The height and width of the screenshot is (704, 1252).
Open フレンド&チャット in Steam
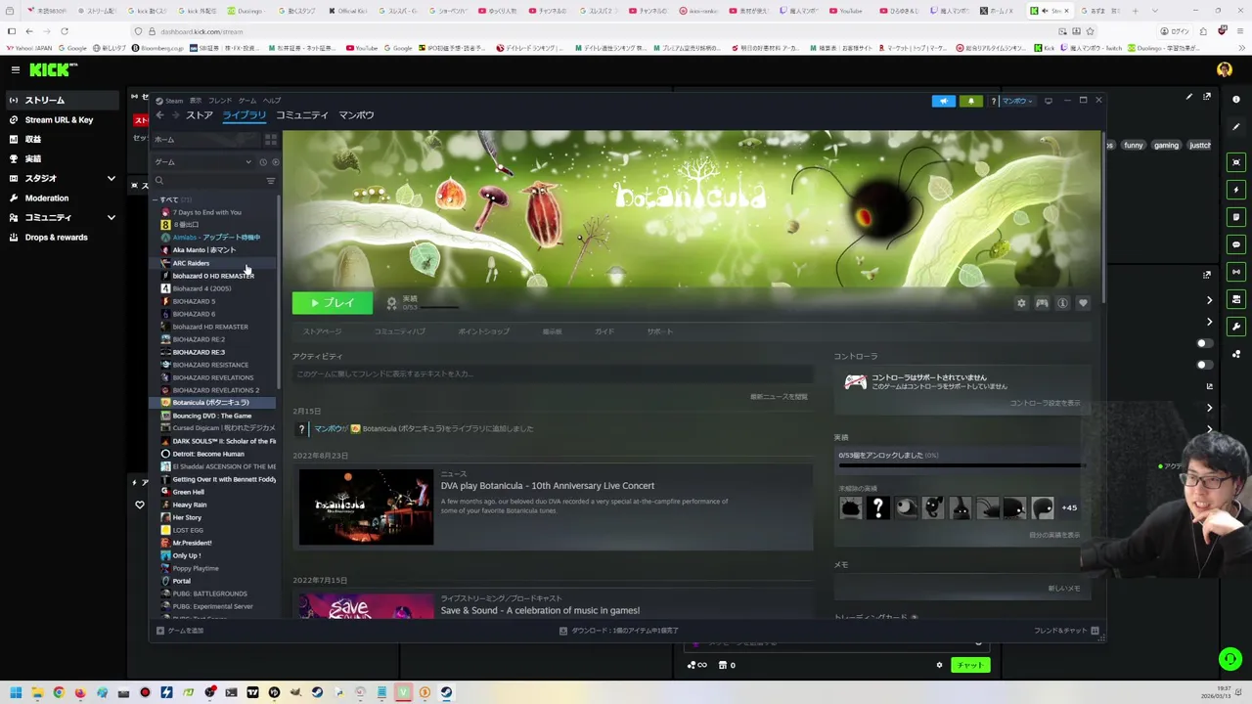coord(1066,631)
